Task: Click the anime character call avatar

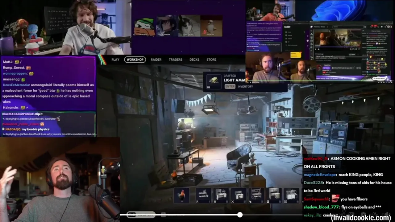Action: (167, 26)
